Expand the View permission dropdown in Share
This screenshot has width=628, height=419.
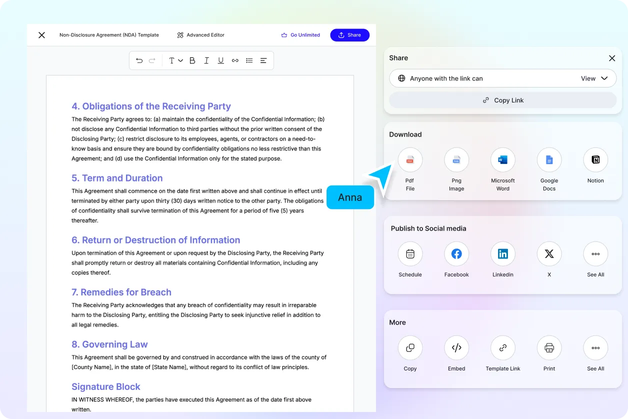(594, 78)
